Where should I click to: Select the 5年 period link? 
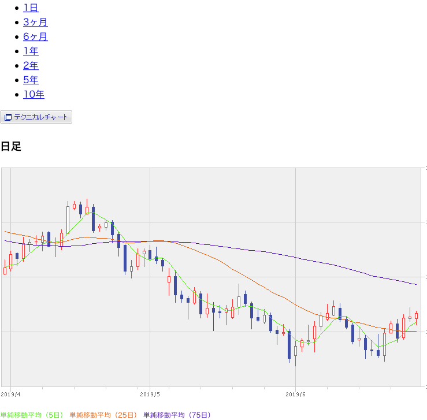click(x=31, y=80)
